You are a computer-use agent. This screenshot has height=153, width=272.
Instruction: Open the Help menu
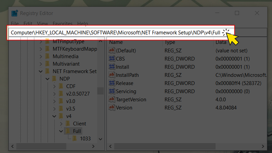(x=82, y=23)
